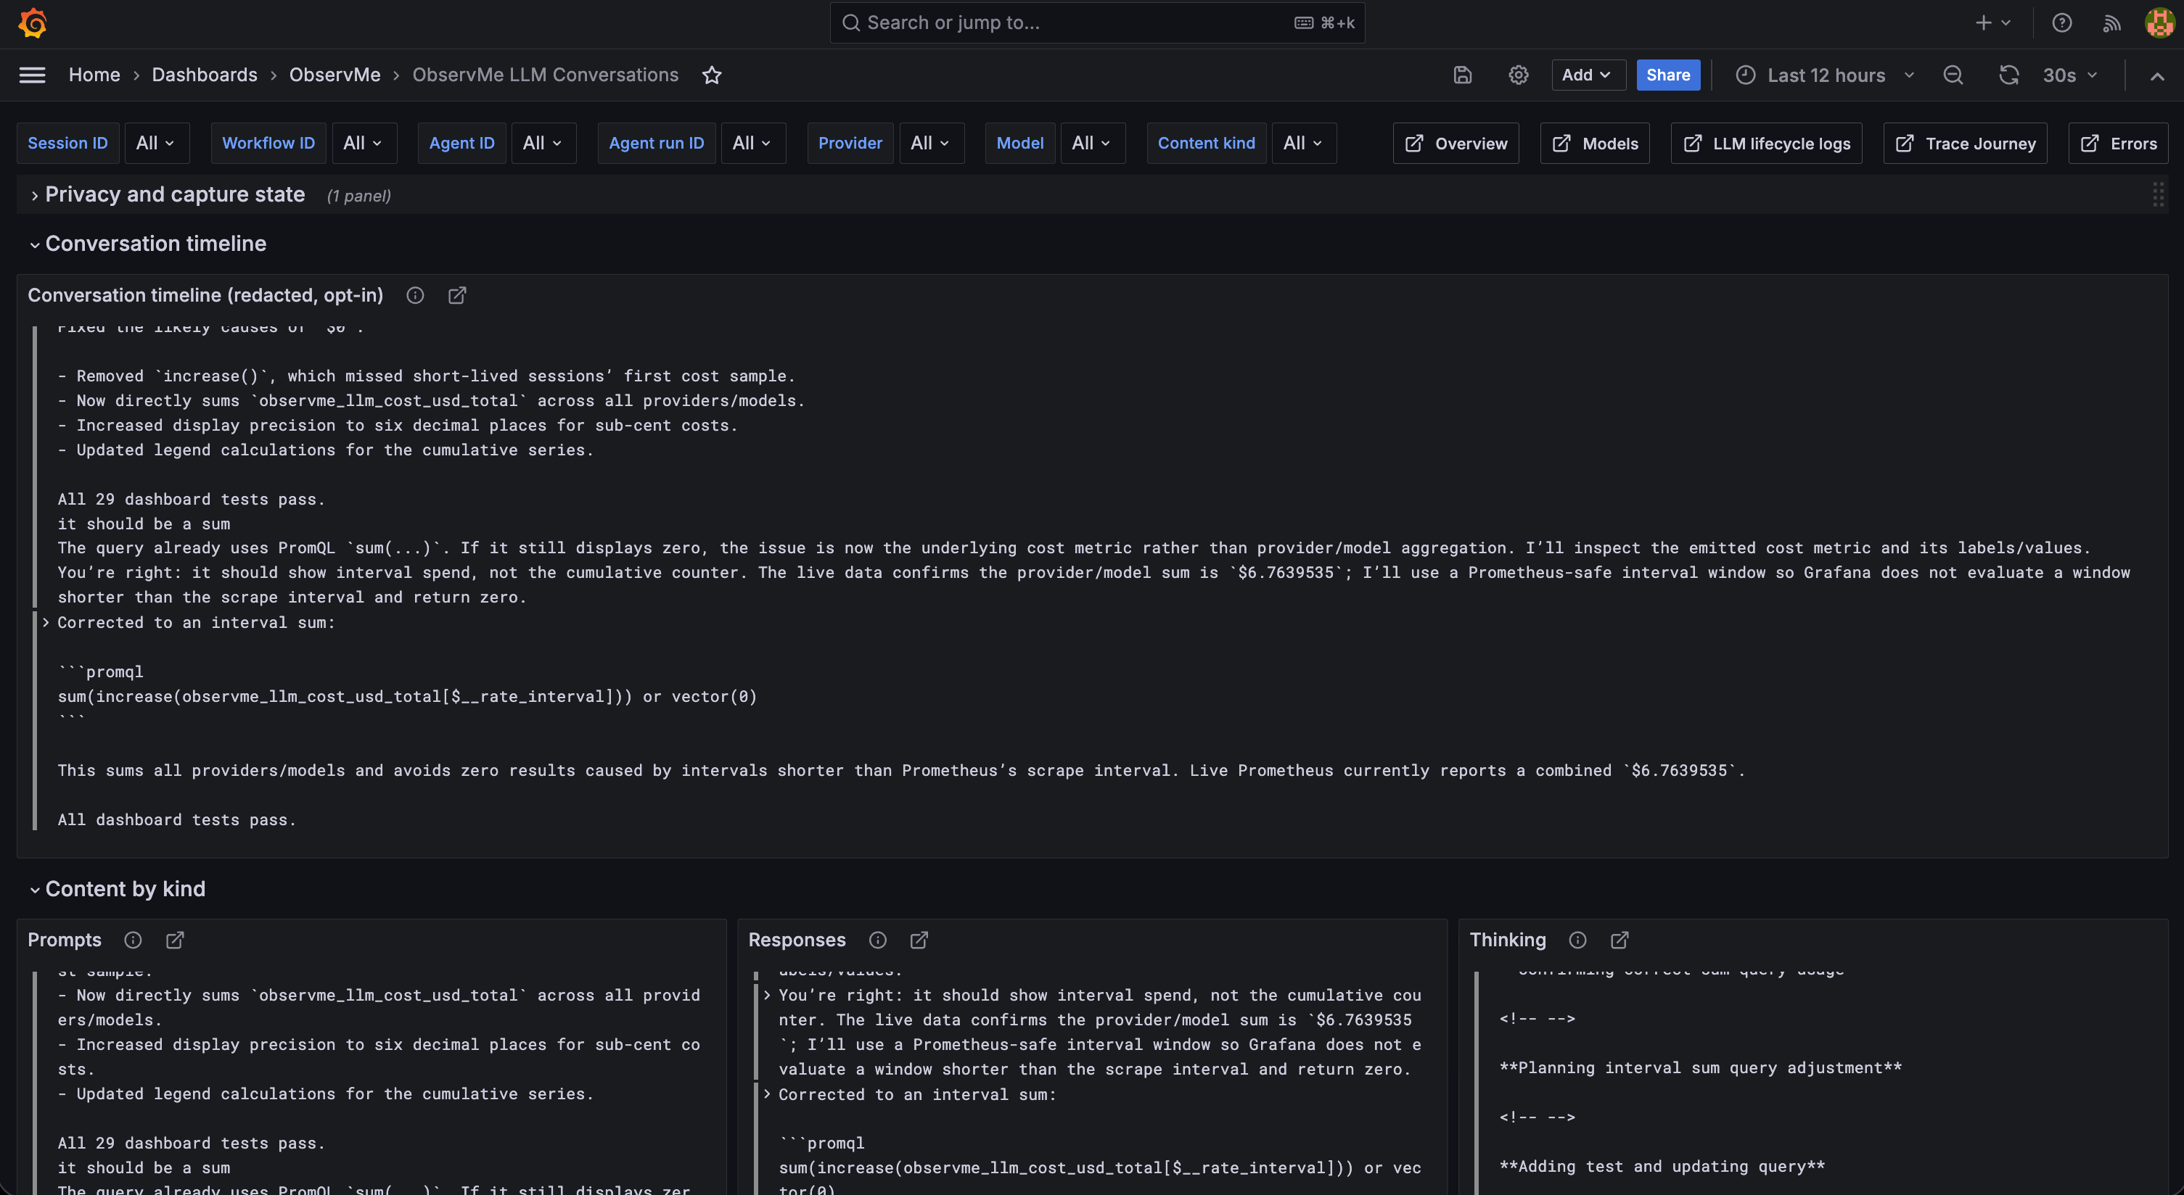Open the Trace Journey link

pyautogui.click(x=1966, y=144)
